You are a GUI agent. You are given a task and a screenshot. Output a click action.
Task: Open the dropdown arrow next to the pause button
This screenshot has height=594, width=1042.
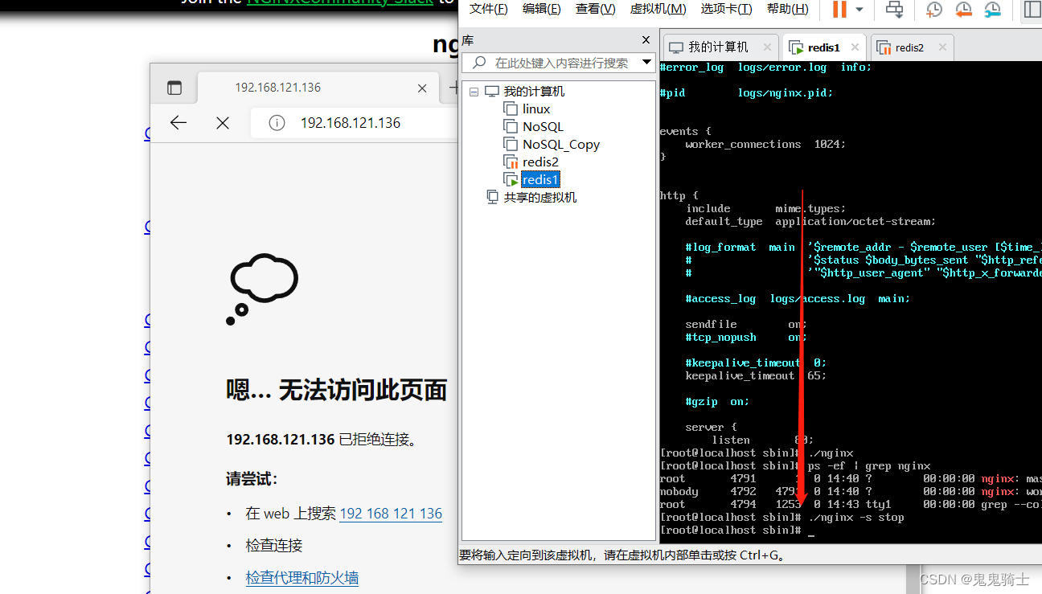[x=859, y=10]
